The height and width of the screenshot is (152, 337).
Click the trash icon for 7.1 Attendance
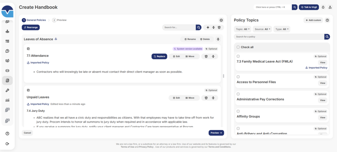[206, 56]
